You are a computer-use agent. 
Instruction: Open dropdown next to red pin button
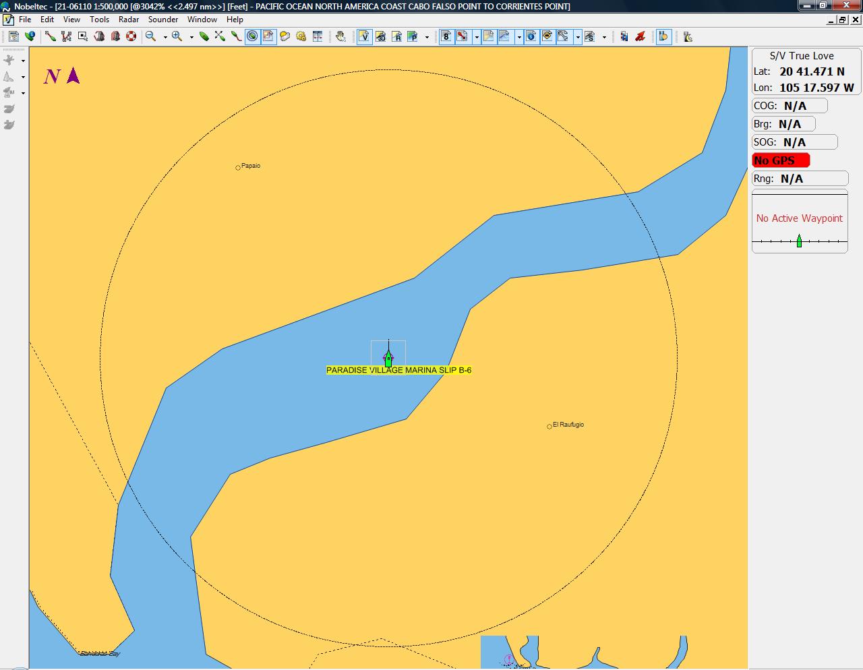tap(477, 37)
